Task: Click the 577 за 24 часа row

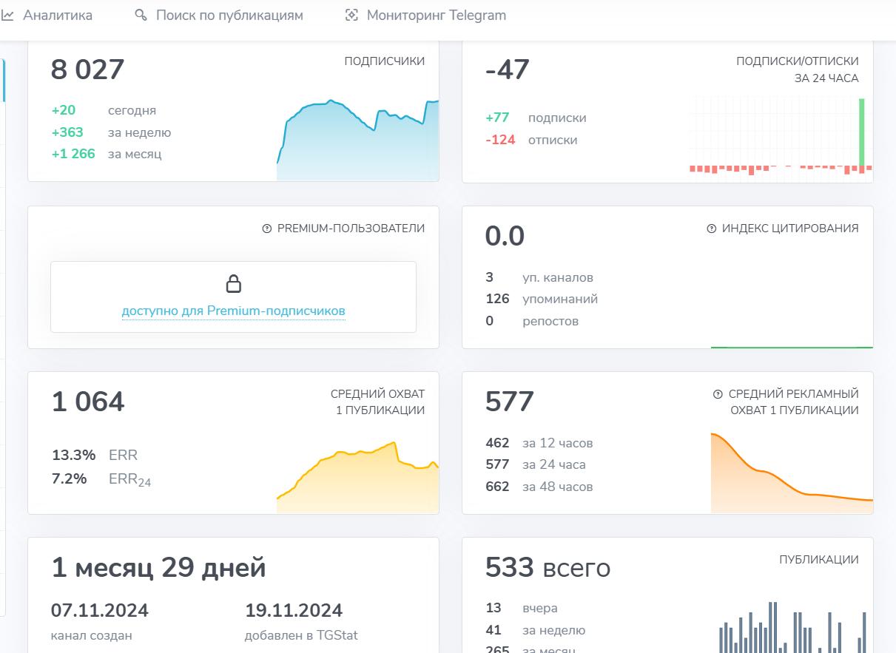Action: click(536, 464)
